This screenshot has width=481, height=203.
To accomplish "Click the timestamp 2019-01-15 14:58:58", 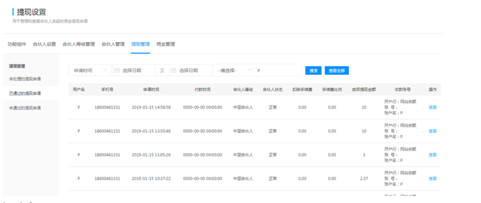I will pos(151,107).
